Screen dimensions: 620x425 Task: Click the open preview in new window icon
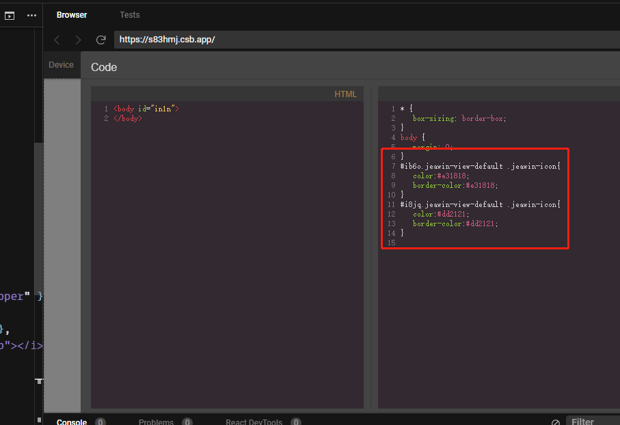(x=9, y=15)
